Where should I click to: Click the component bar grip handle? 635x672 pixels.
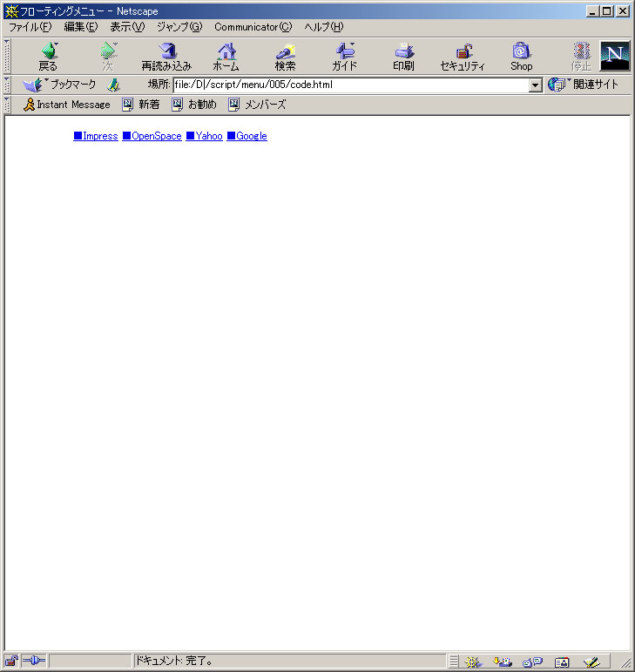point(454,662)
